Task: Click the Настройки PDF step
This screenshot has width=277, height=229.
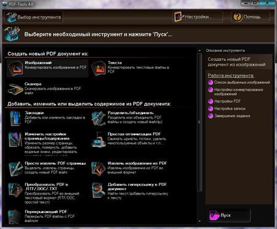Action: pos(228,101)
